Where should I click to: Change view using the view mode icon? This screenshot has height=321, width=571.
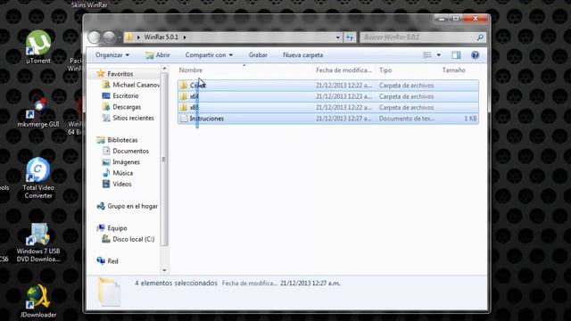coord(427,55)
